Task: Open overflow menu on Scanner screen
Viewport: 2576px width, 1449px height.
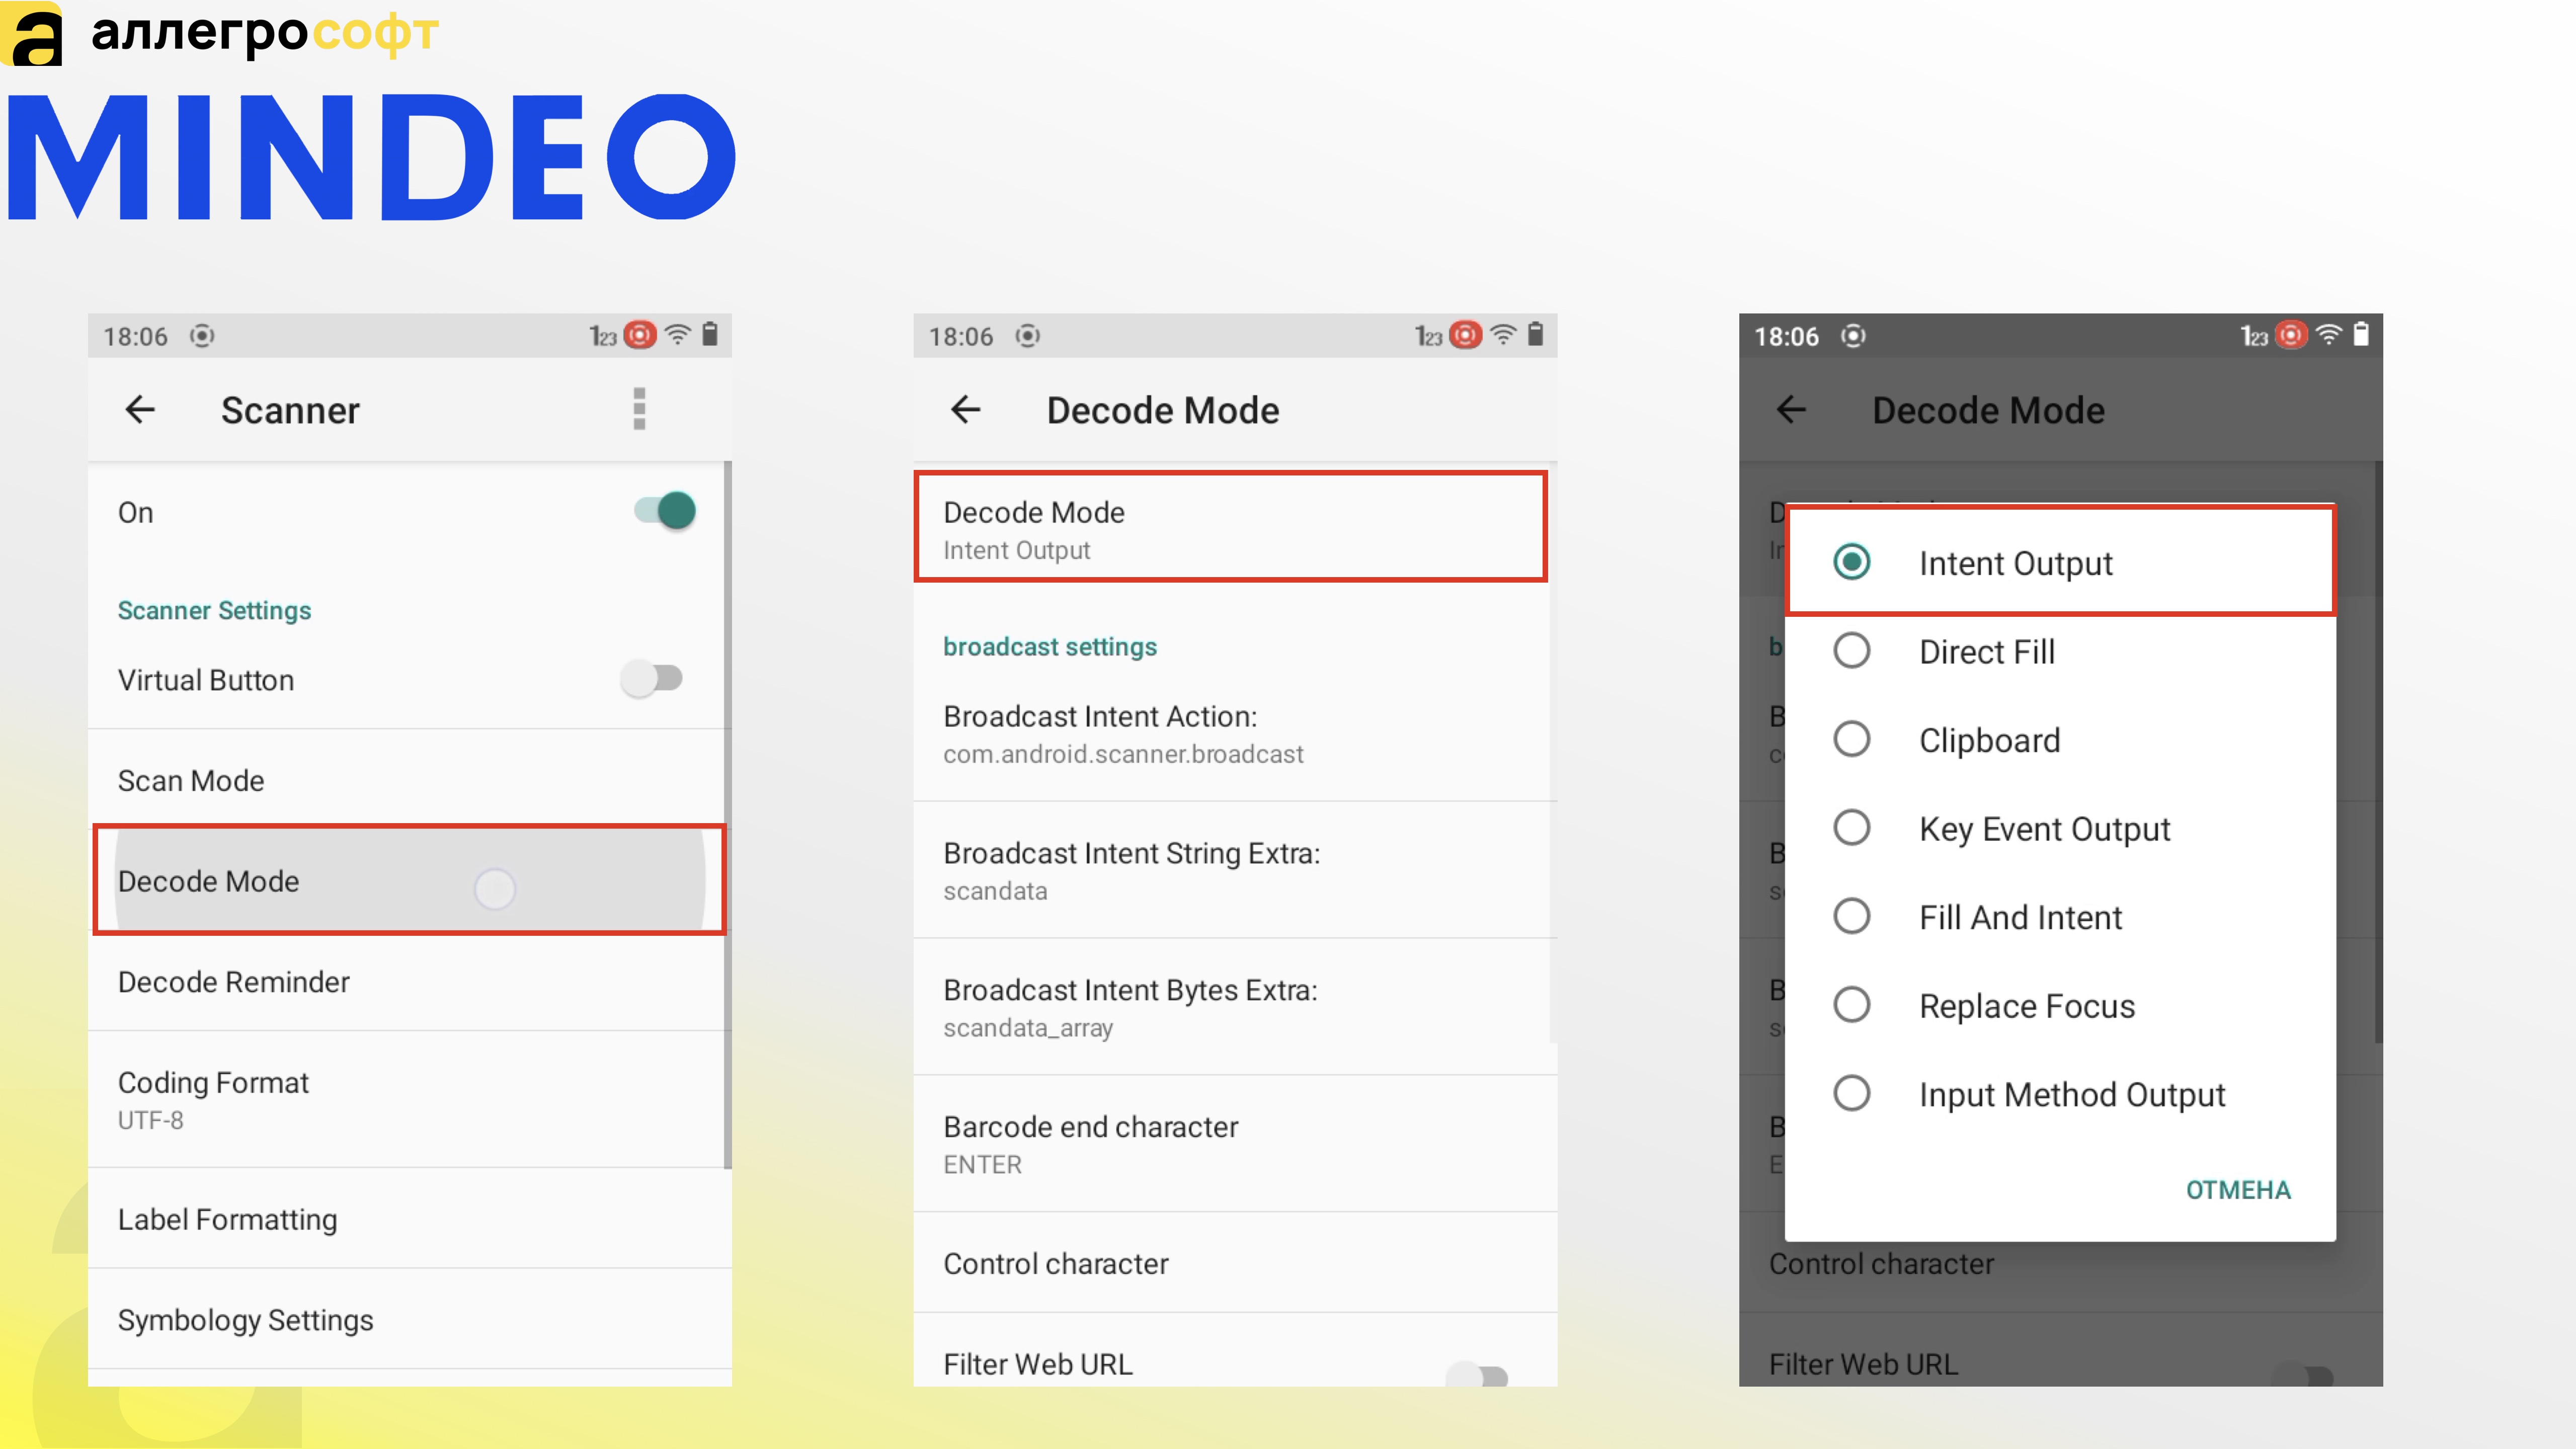Action: pyautogui.click(x=639, y=409)
